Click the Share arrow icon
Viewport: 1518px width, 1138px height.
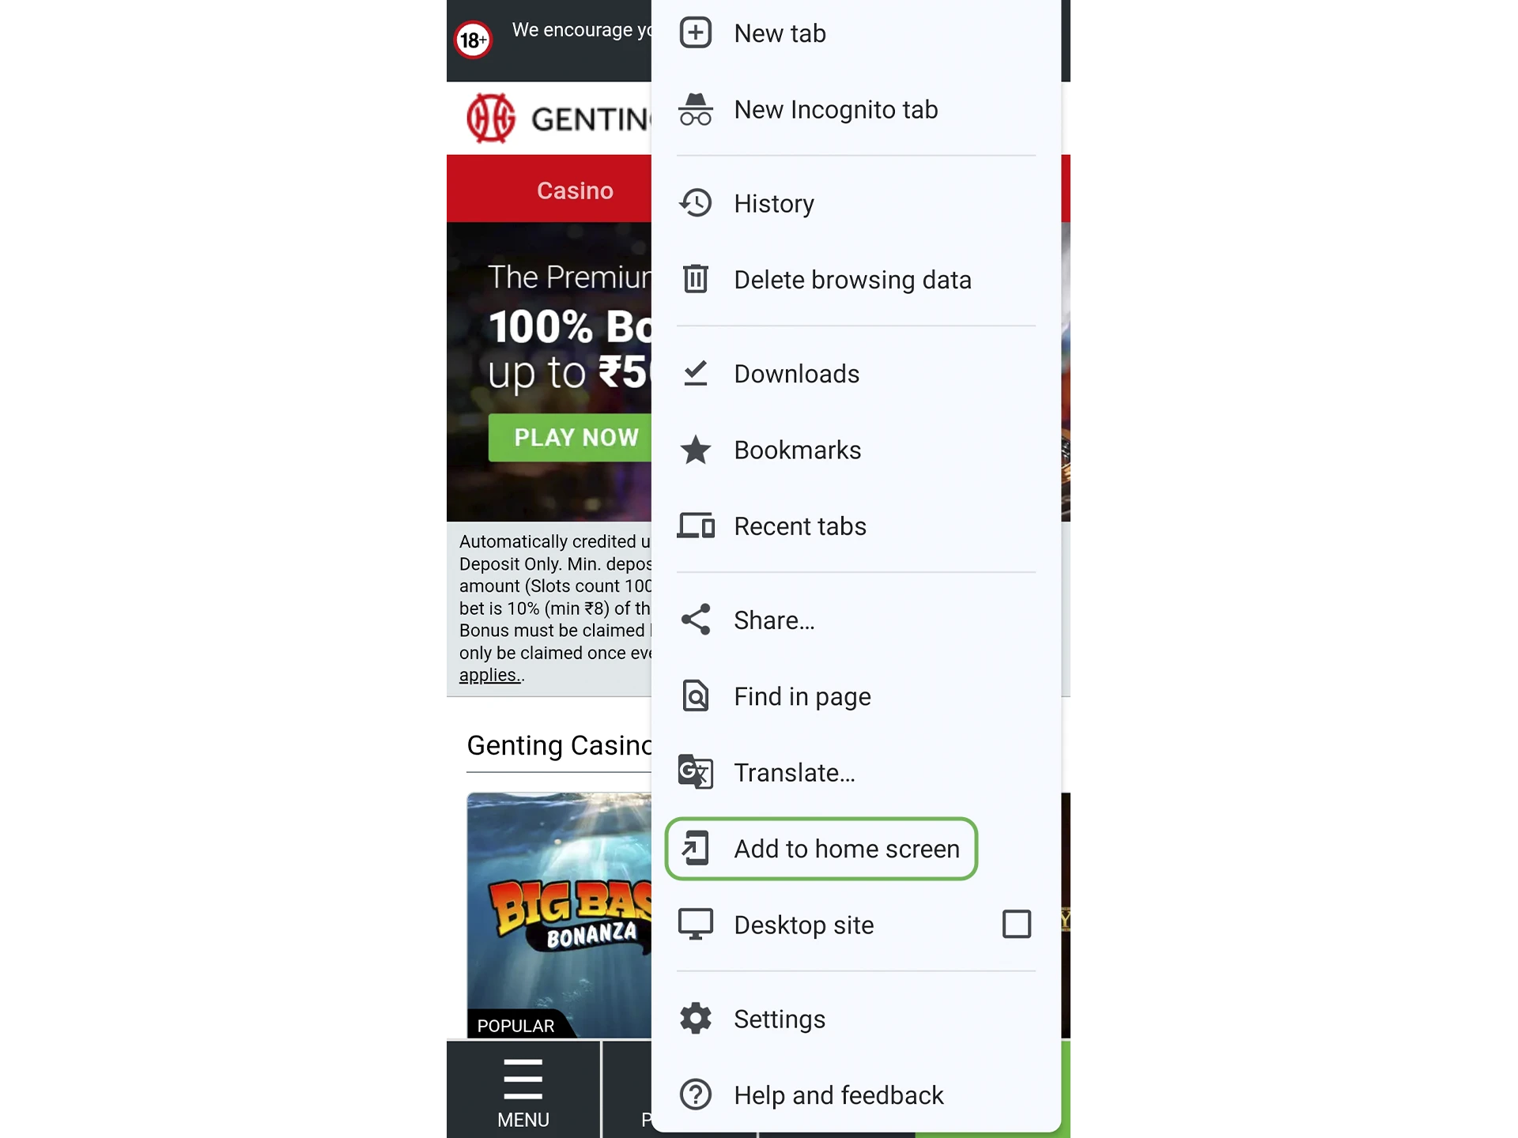(x=694, y=620)
